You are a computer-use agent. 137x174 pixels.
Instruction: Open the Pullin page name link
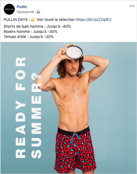(22, 7)
